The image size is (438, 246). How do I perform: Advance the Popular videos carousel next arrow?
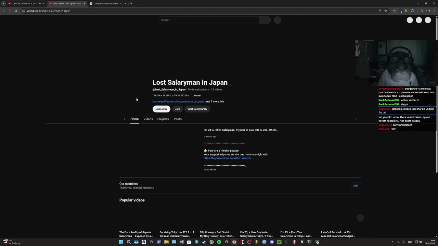pos(360,218)
